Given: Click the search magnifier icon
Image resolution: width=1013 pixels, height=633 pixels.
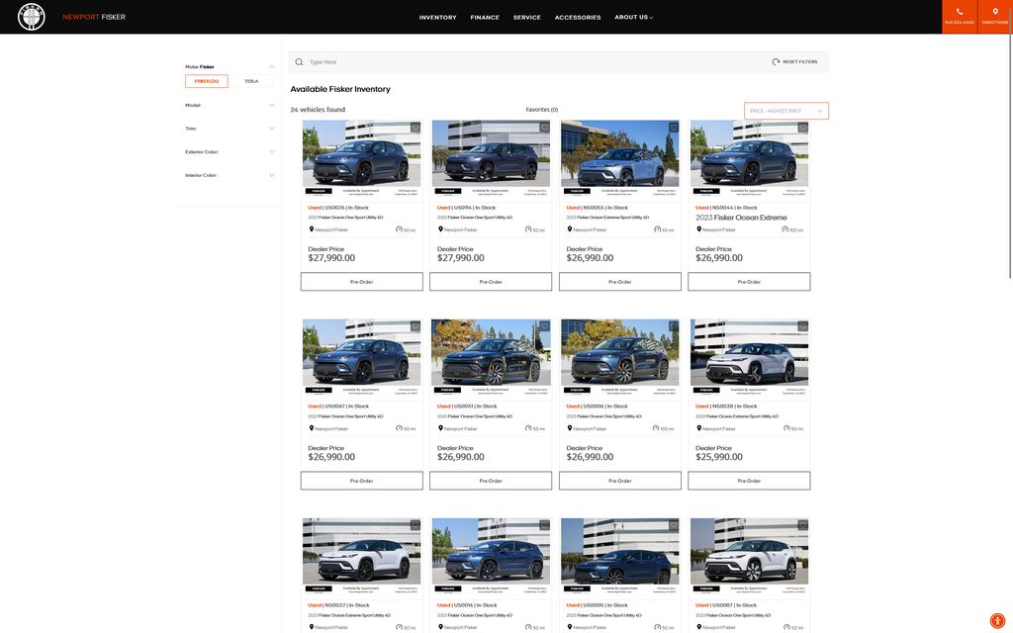Looking at the screenshot, I should point(299,62).
